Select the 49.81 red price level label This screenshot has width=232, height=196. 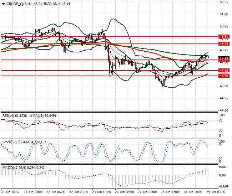[224, 36]
